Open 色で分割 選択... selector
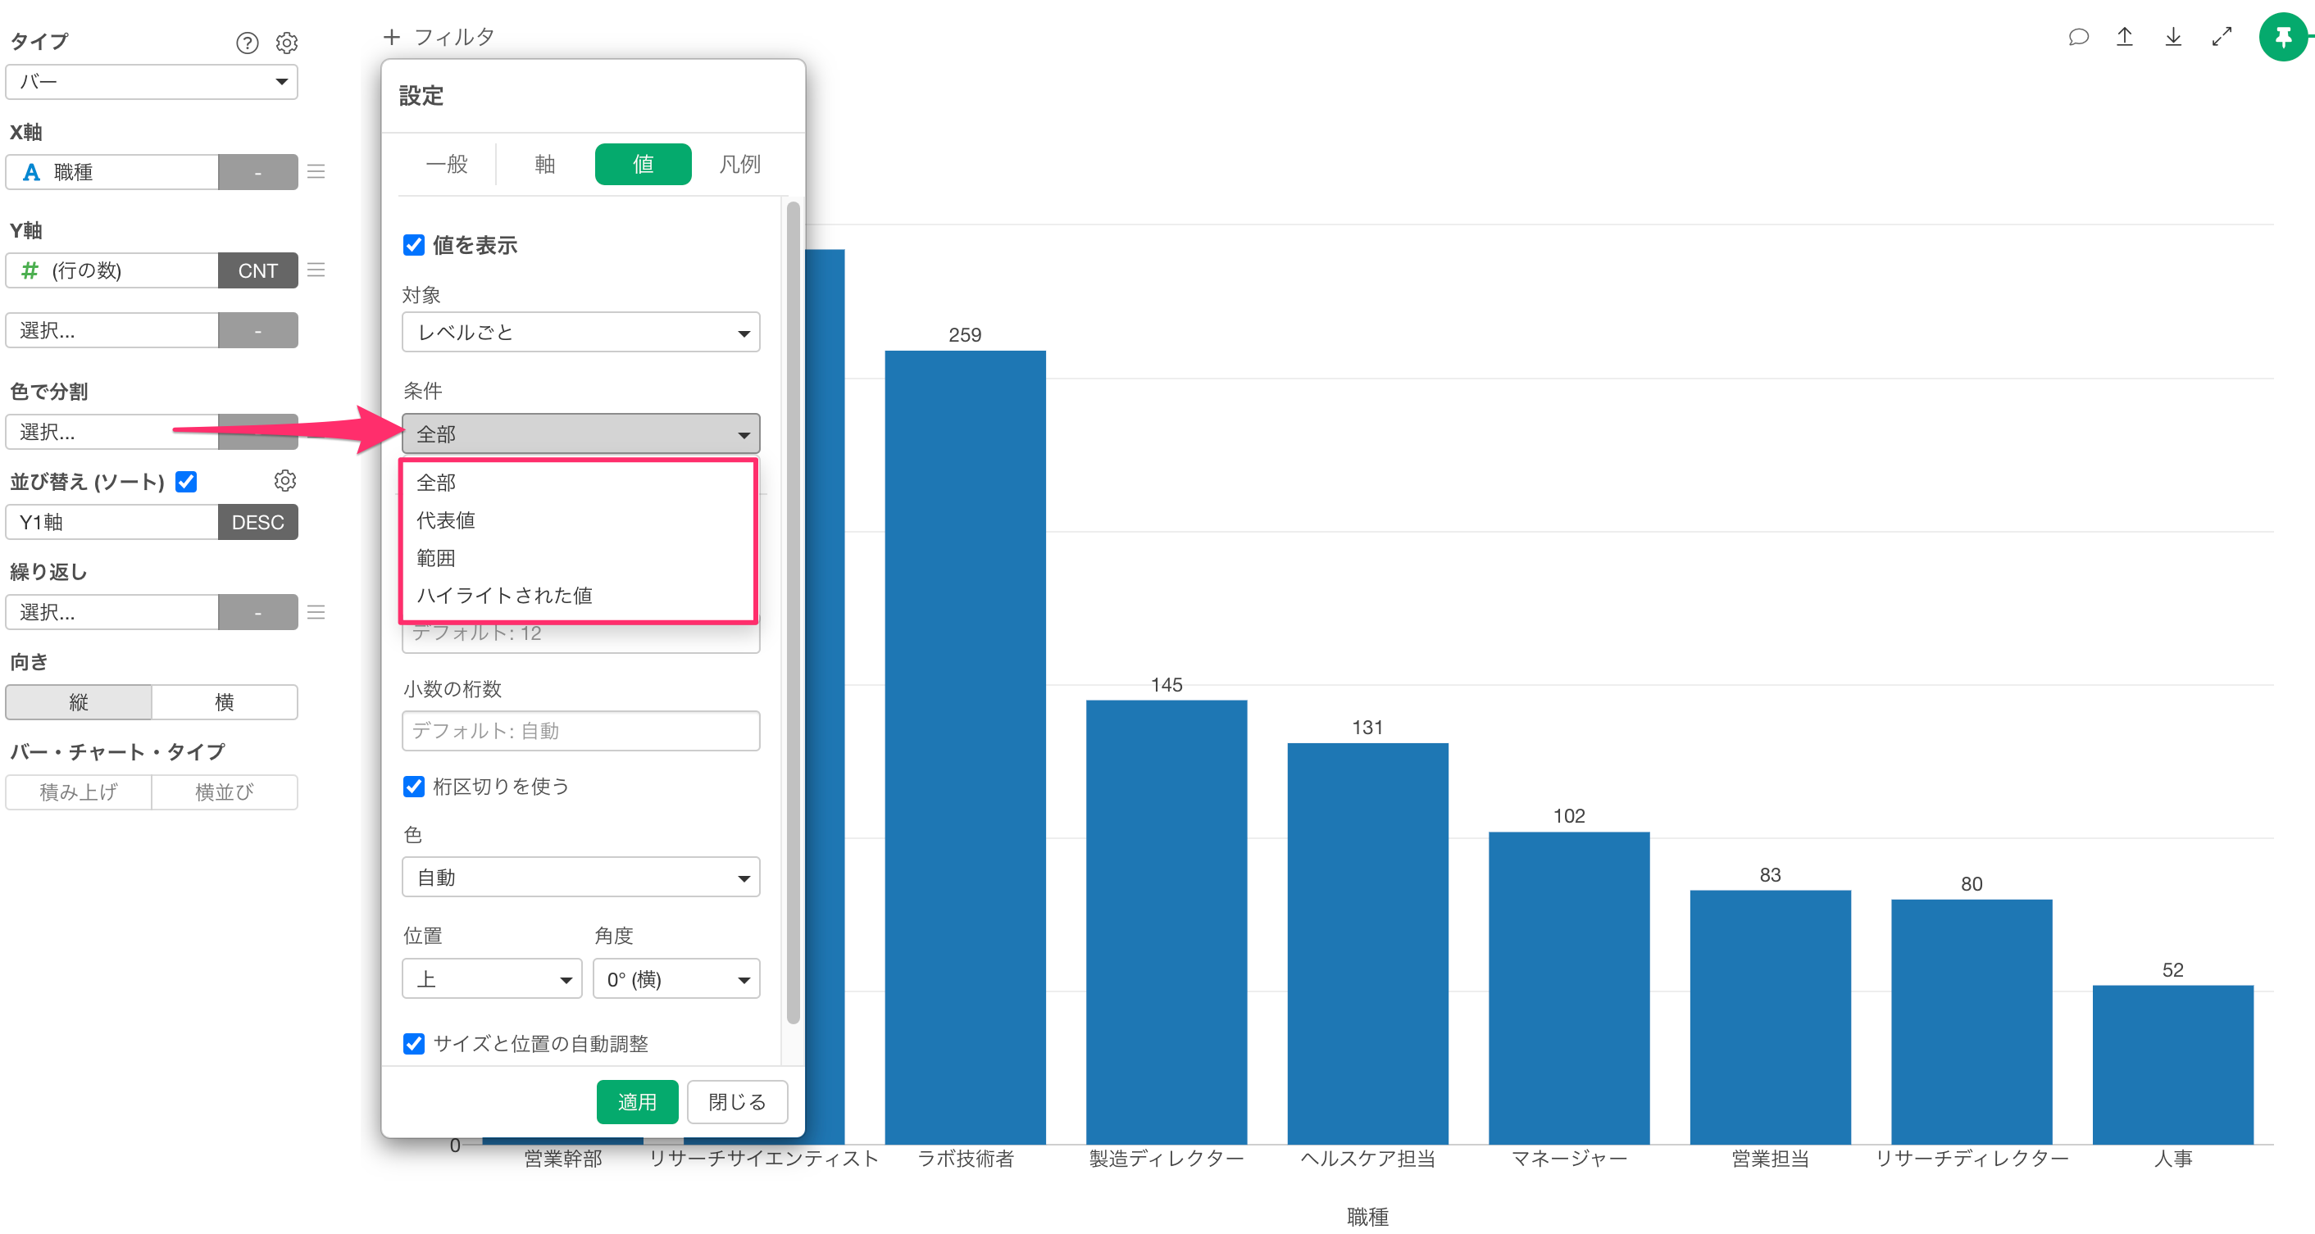2315x1234 pixels. (x=112, y=432)
